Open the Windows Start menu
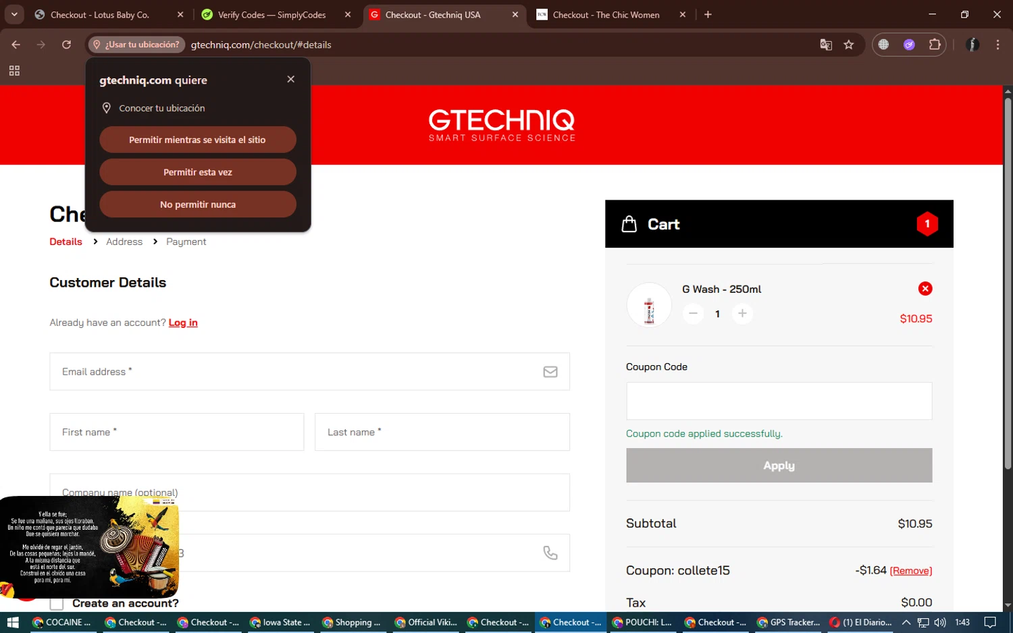This screenshot has height=633, width=1013. (13, 622)
